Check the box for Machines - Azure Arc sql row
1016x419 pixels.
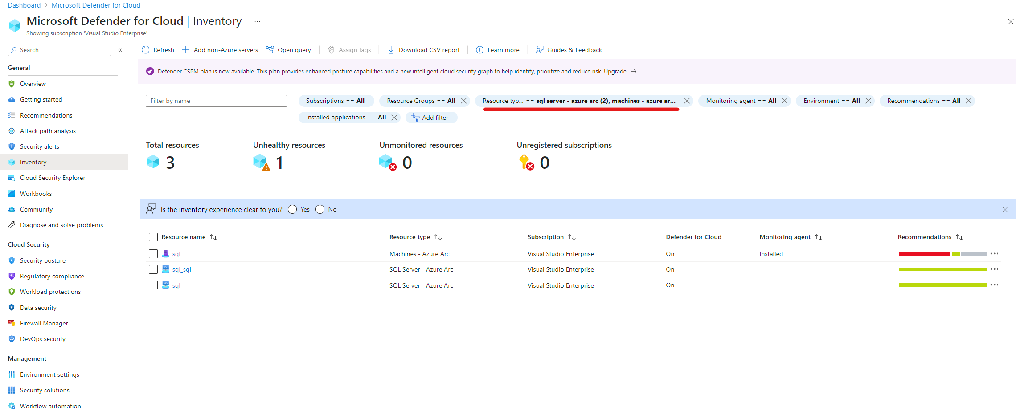153,254
